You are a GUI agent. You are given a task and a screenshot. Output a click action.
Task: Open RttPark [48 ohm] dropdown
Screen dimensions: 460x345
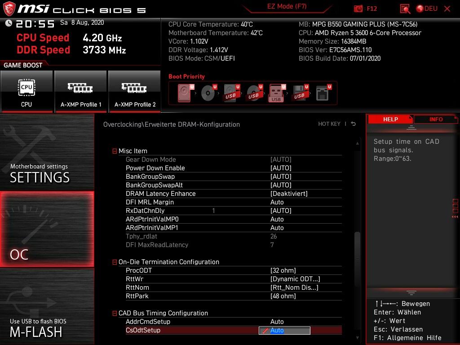[283, 296]
